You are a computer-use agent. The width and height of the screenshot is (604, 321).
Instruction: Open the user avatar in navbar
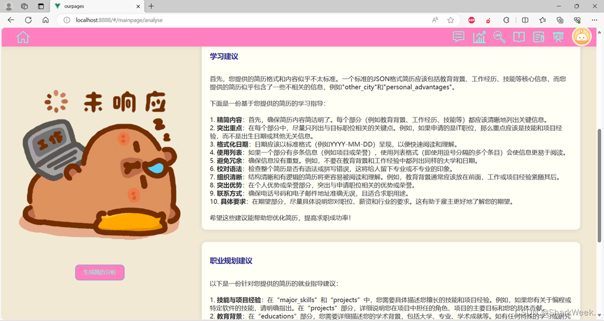click(x=582, y=37)
